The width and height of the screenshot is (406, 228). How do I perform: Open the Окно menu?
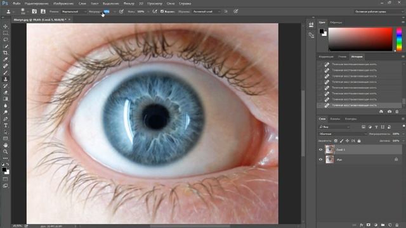(171, 4)
